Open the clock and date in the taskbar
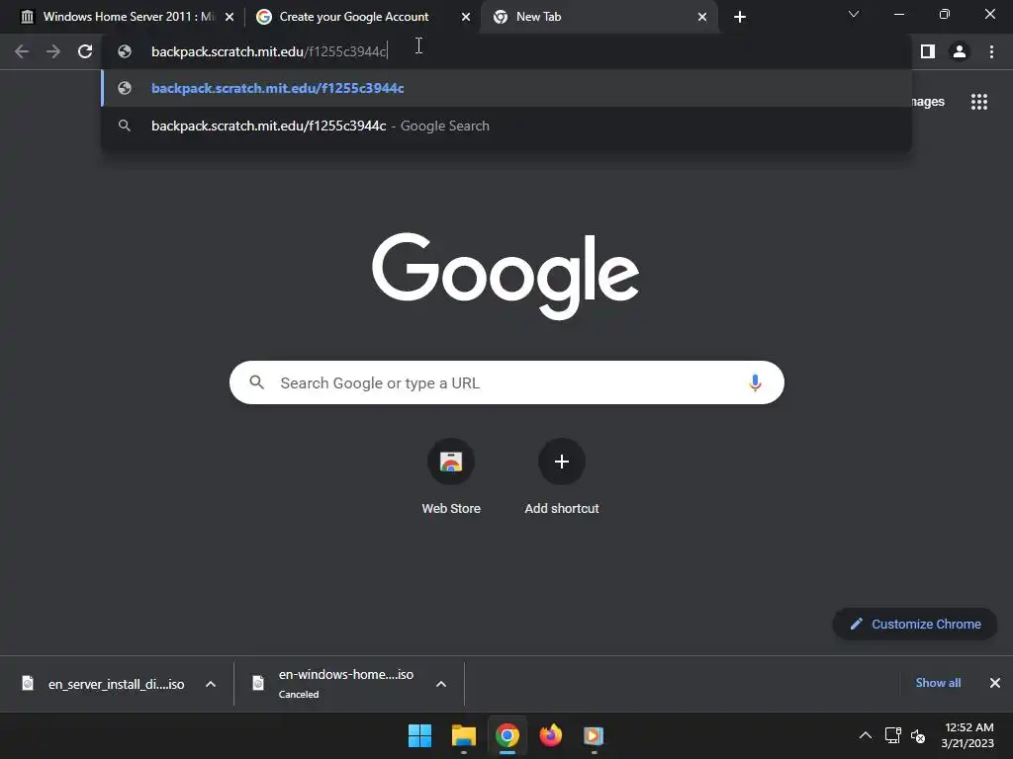 pyautogui.click(x=967, y=735)
